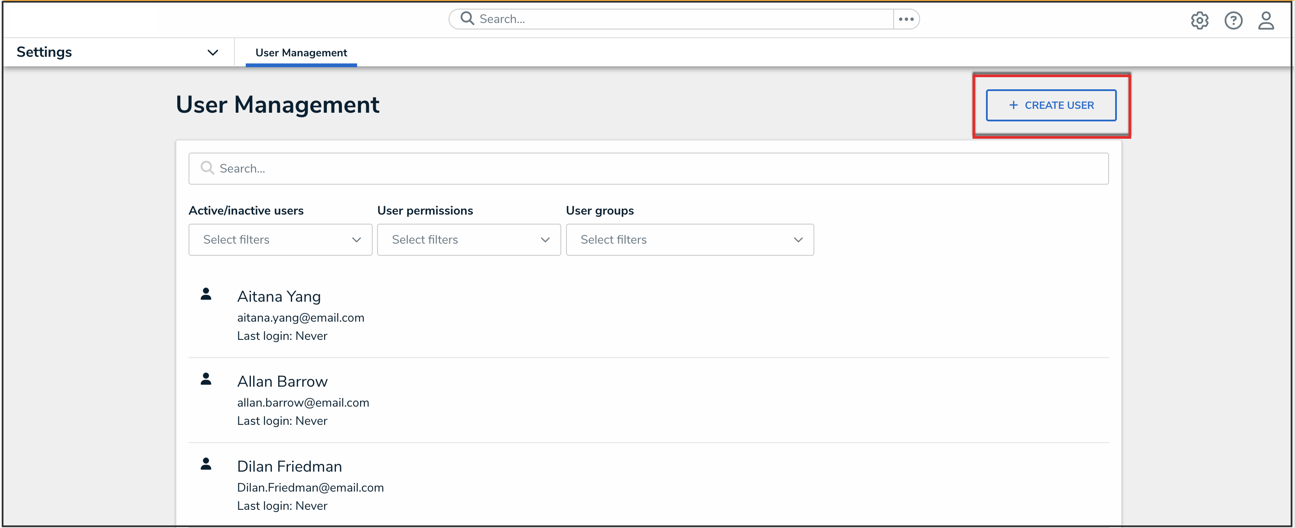The height and width of the screenshot is (528, 1295).
Task: Expand the Settings menu chevron
Action: tap(213, 52)
